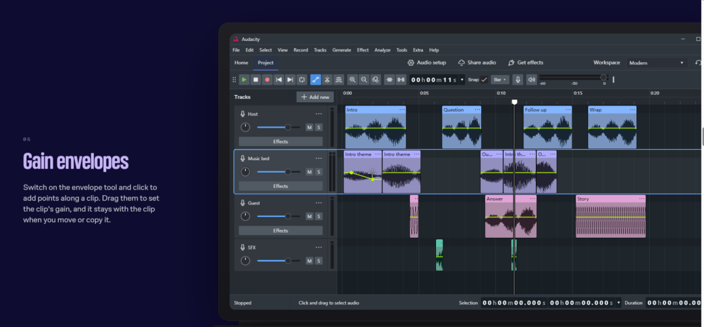The image size is (704, 327).
Task: Open Music bed track options menu
Action: point(319,158)
